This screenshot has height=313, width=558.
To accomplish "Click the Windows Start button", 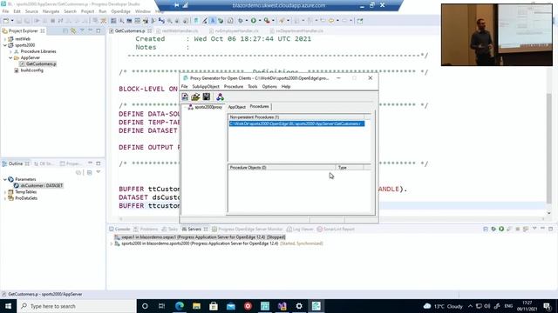I will pos(8,306).
